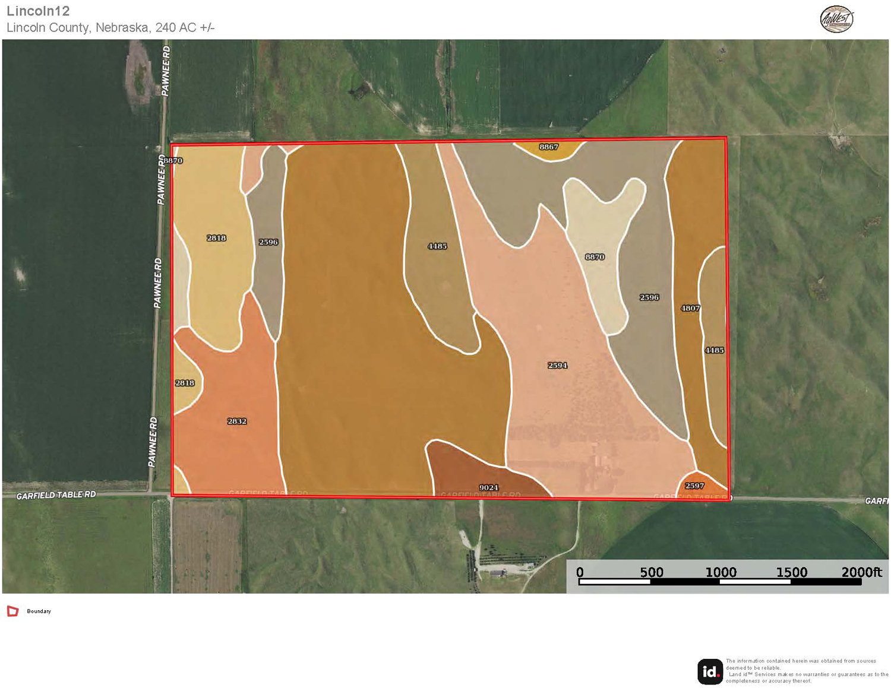Select the 9024 soil unit label
This screenshot has width=891, height=688.
[488, 487]
